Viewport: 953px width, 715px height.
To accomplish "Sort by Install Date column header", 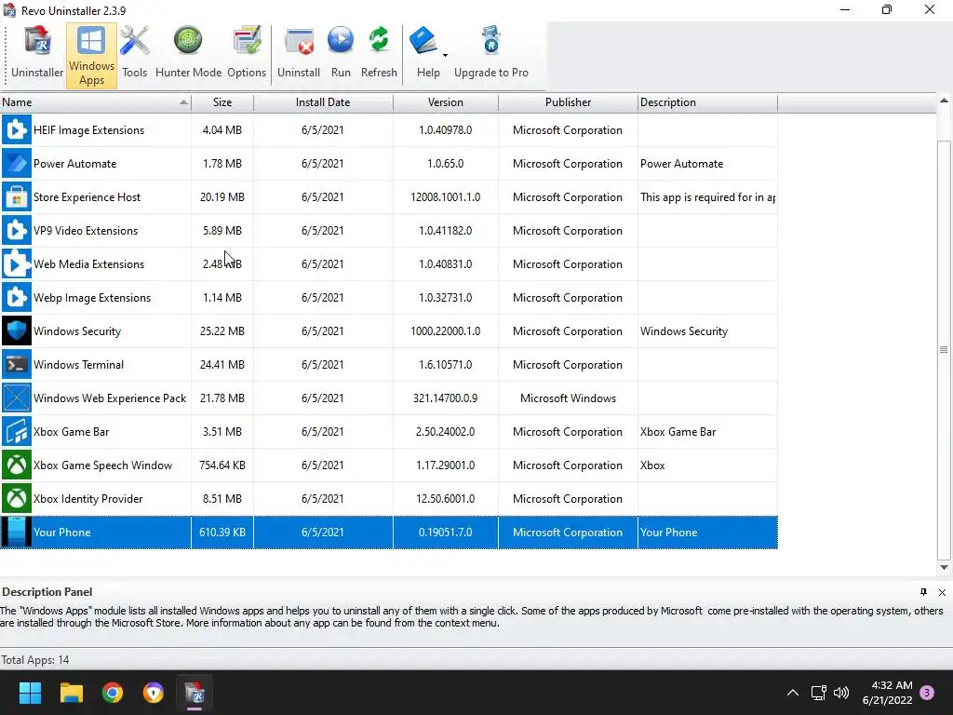I will pyautogui.click(x=323, y=102).
